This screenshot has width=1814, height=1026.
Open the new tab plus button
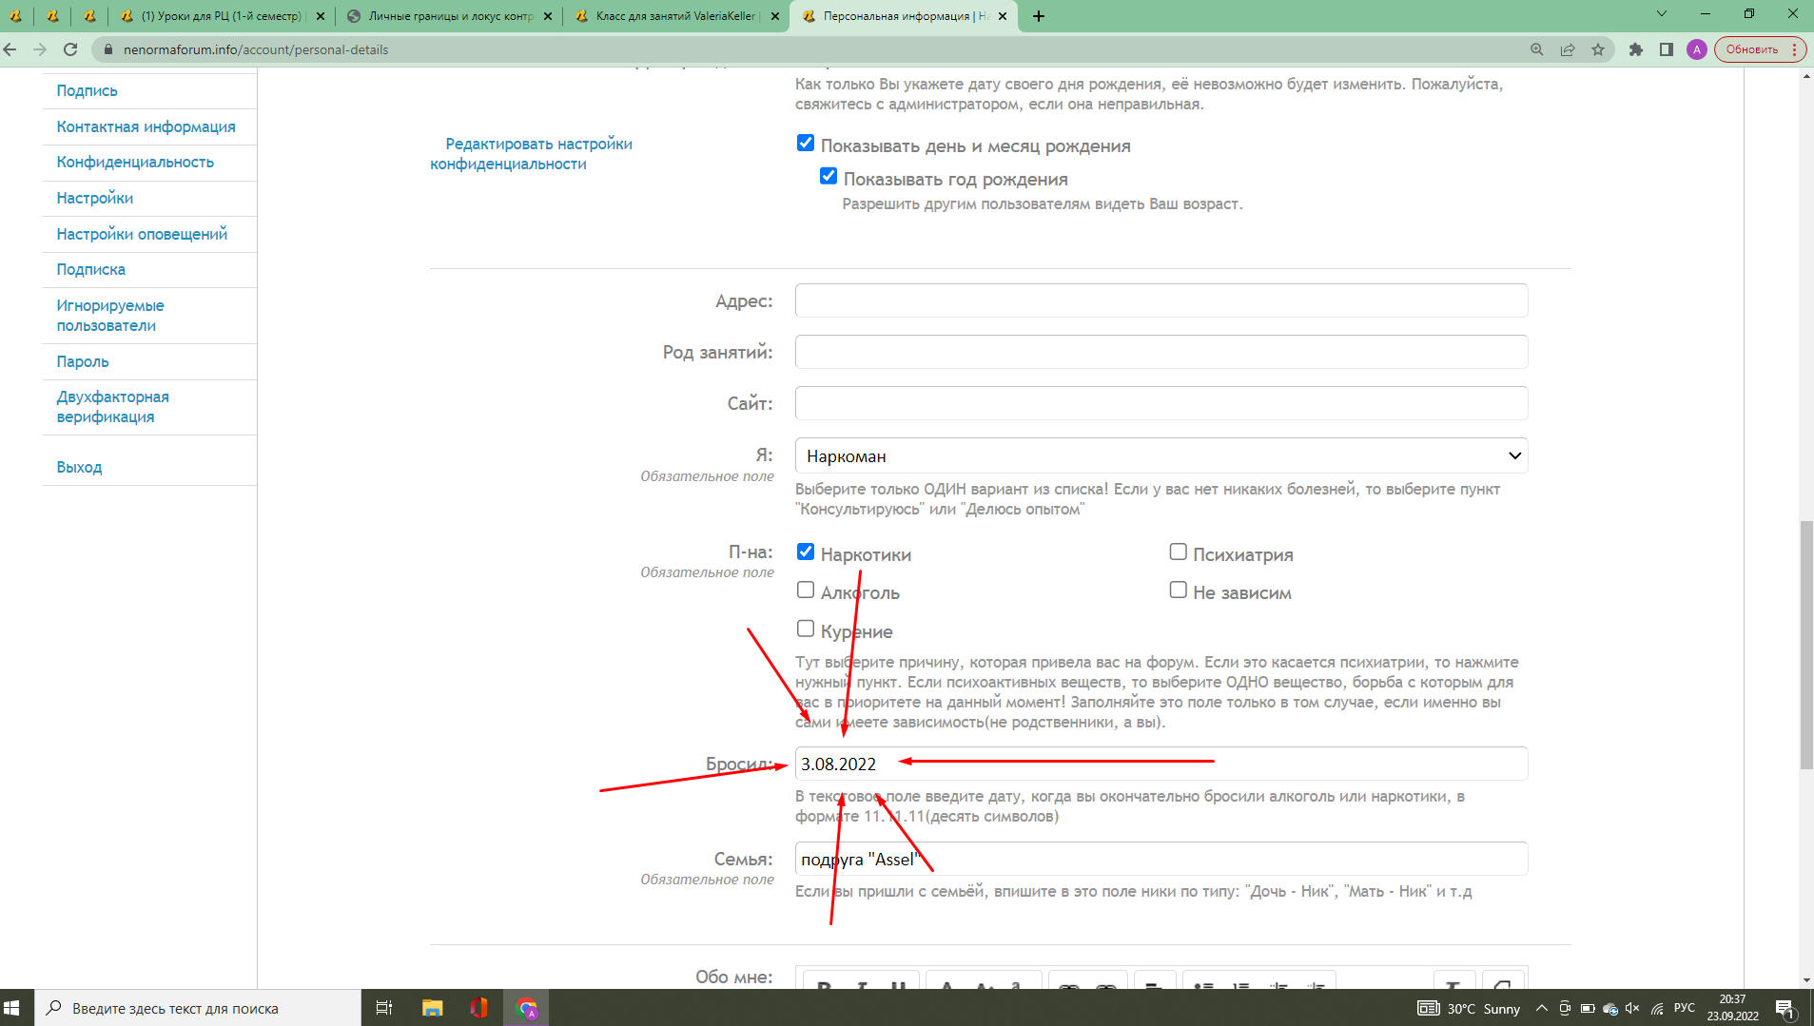click(x=1039, y=16)
